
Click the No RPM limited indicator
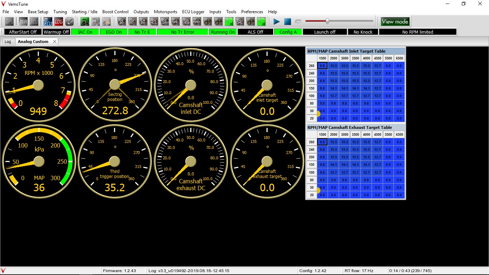coord(418,32)
